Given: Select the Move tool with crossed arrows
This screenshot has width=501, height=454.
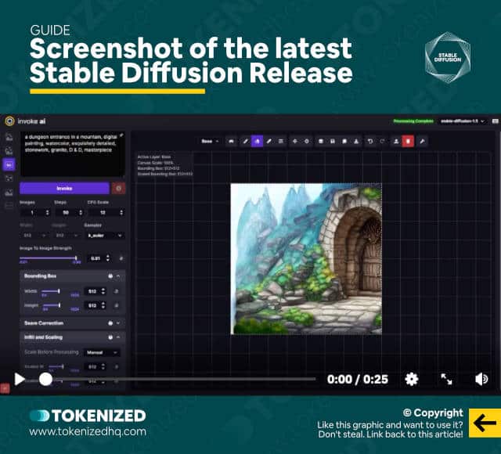Looking at the screenshot, I should (x=295, y=141).
